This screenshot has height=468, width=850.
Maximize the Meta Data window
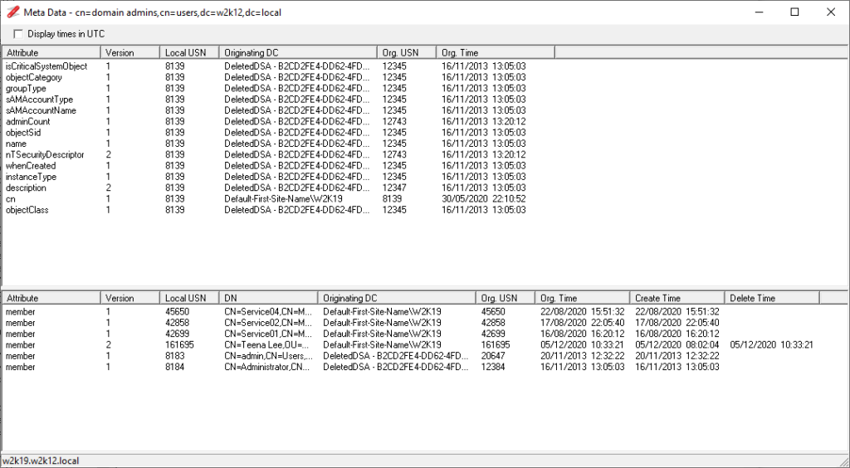click(x=794, y=12)
